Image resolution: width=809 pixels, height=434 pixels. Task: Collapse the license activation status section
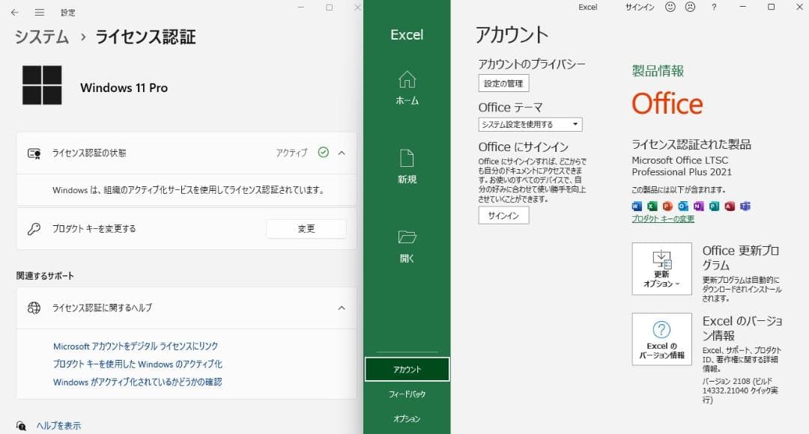click(x=342, y=153)
